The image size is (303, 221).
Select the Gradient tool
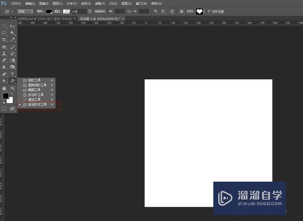[13, 61]
